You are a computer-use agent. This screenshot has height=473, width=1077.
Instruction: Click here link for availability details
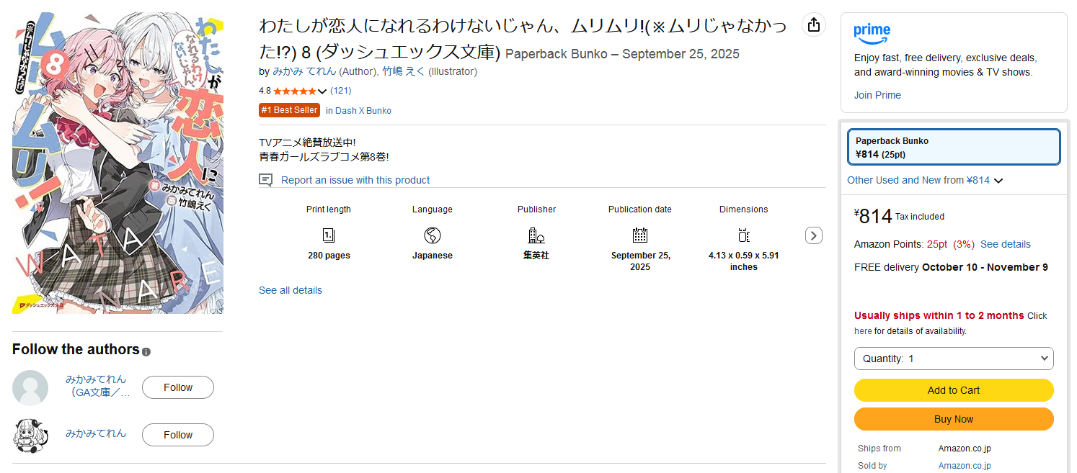pyautogui.click(x=863, y=331)
